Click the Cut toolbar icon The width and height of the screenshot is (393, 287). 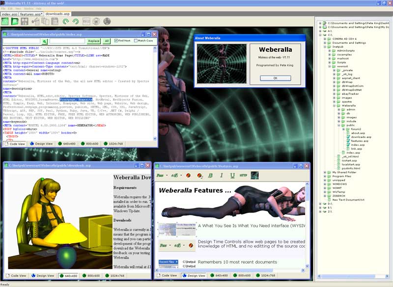coord(35,22)
